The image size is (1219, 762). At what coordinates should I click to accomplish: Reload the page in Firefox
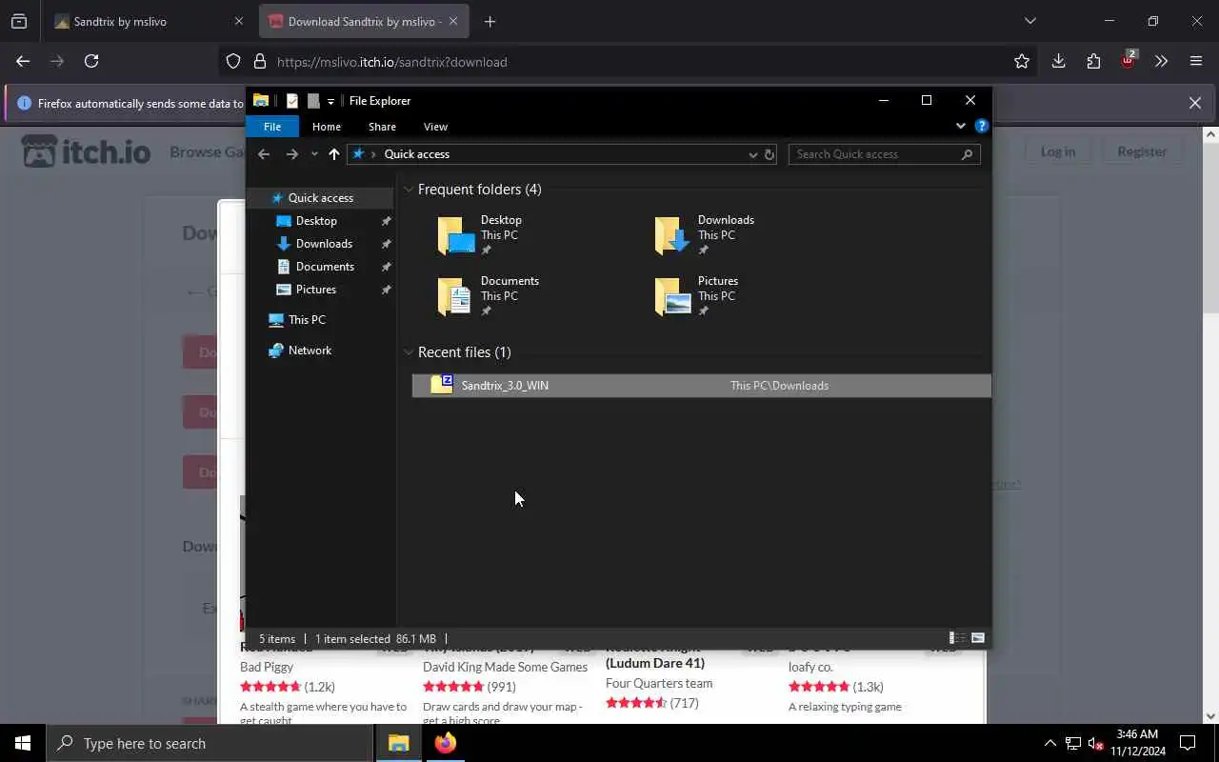coord(91,61)
